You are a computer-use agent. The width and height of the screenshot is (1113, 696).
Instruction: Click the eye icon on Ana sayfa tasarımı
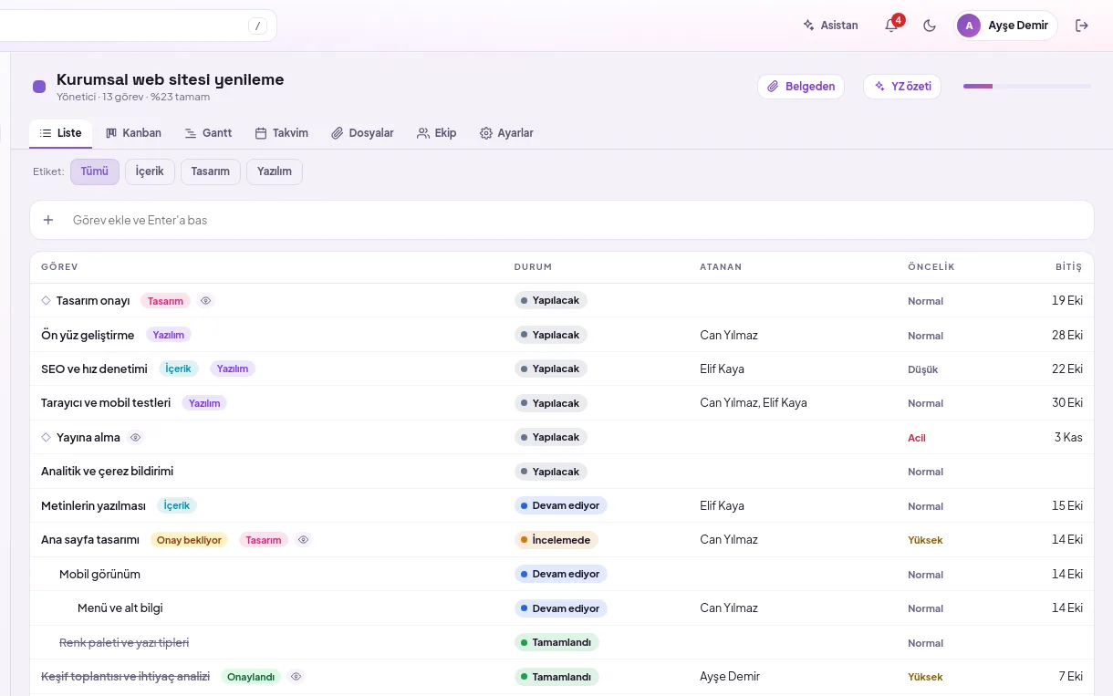(304, 540)
